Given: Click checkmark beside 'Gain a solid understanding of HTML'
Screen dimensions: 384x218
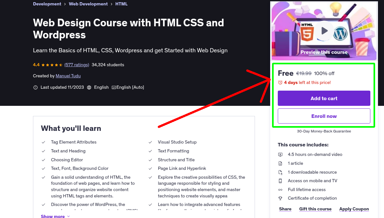Looking at the screenshot, I should (43, 177).
